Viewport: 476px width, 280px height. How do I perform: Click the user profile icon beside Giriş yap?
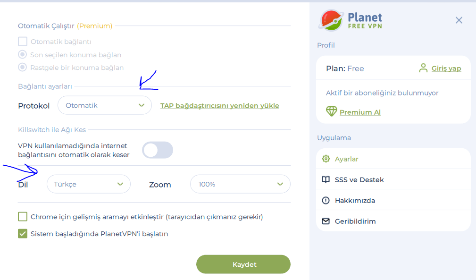pos(423,68)
